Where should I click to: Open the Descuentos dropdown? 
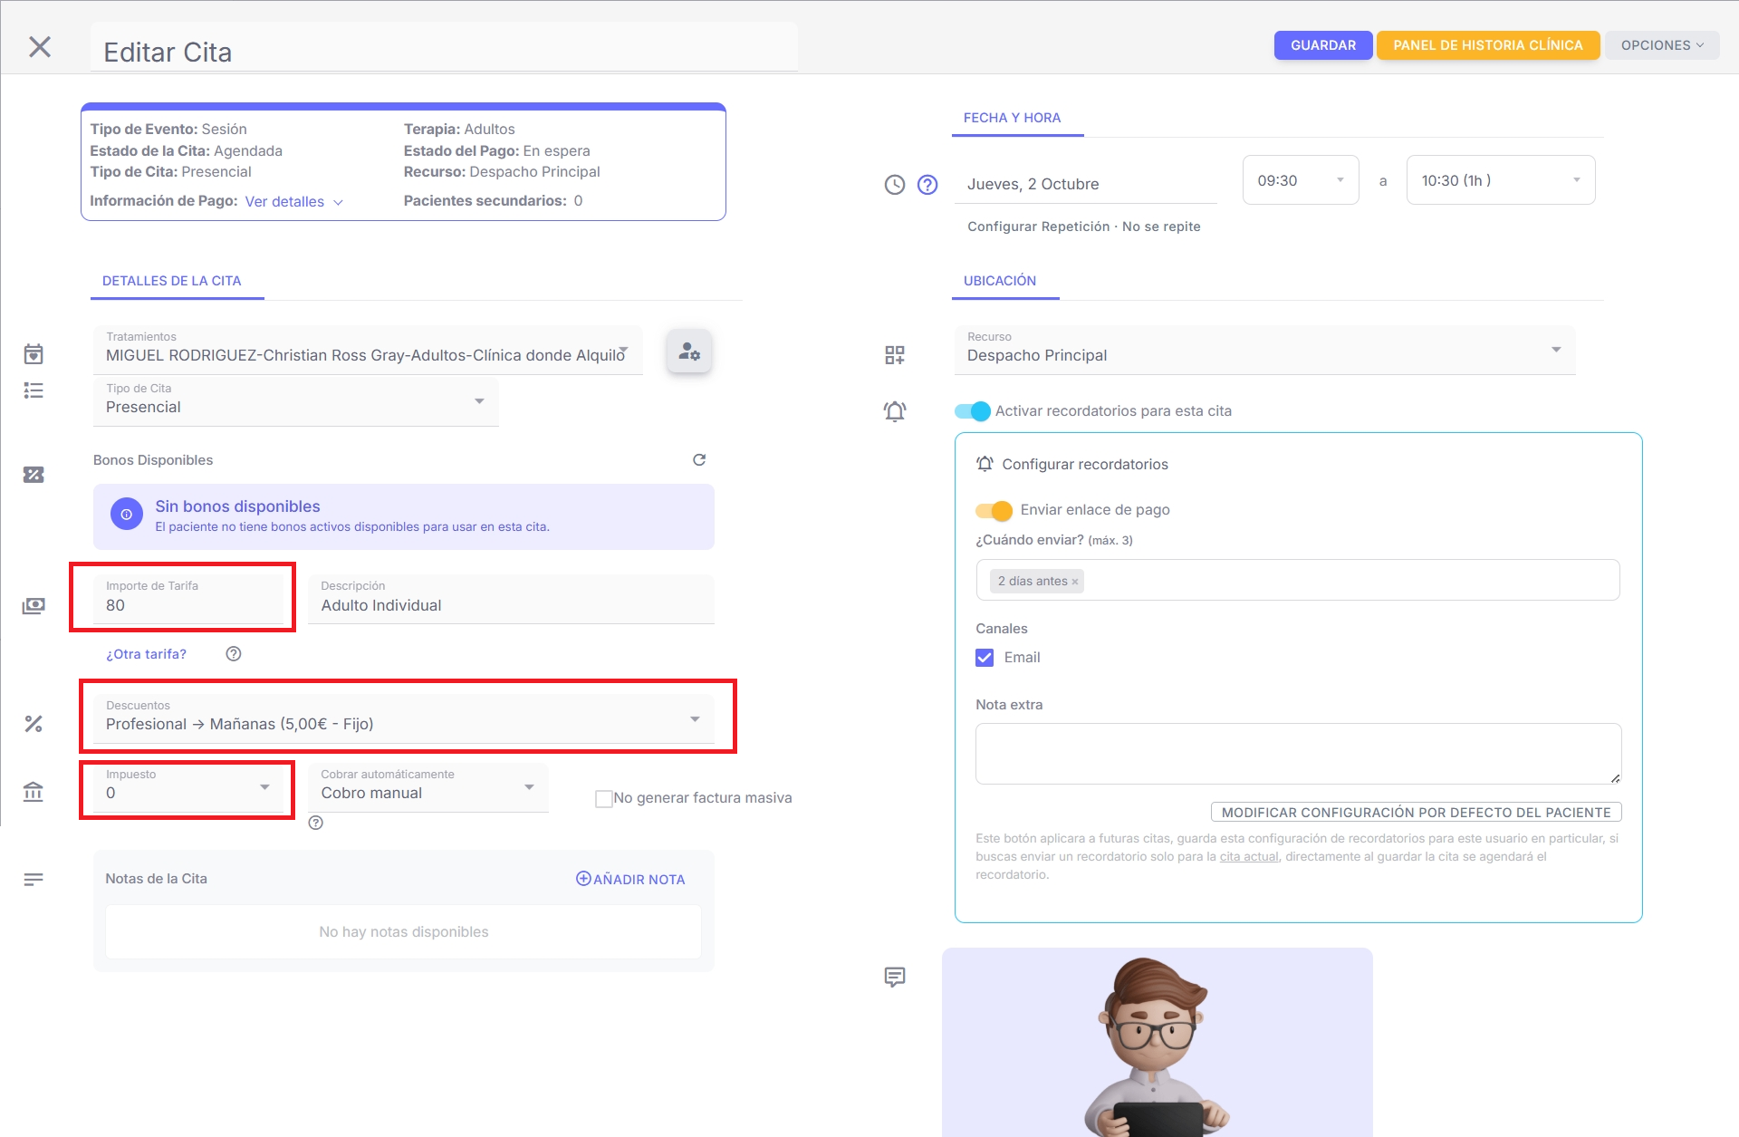[x=695, y=718]
